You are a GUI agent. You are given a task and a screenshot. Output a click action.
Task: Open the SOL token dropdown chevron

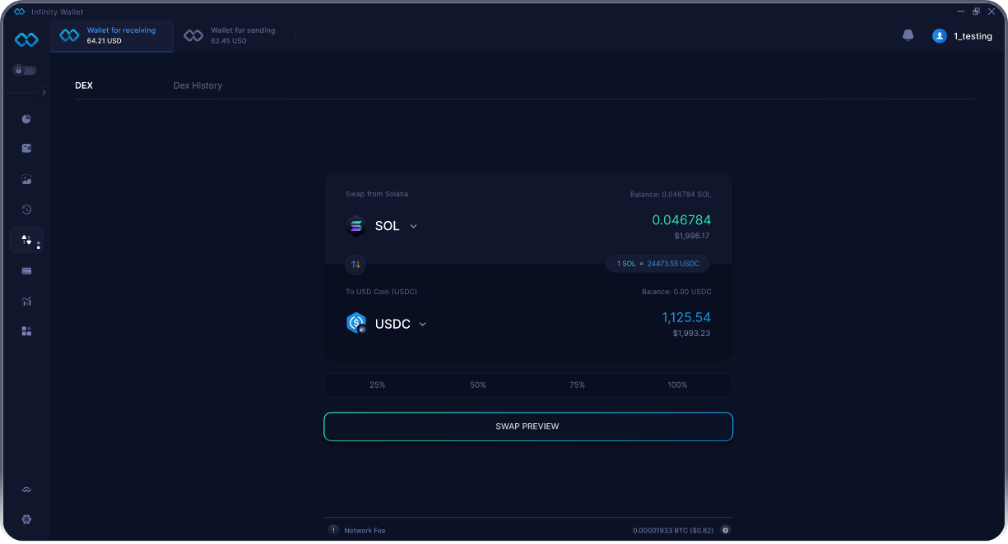[x=413, y=226]
